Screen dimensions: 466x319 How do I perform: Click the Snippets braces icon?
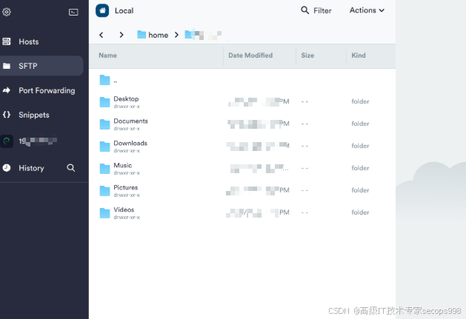(x=7, y=115)
